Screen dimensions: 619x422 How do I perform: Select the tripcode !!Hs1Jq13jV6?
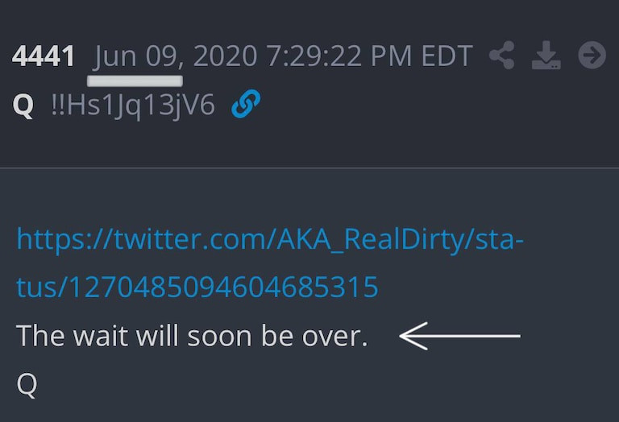133,105
